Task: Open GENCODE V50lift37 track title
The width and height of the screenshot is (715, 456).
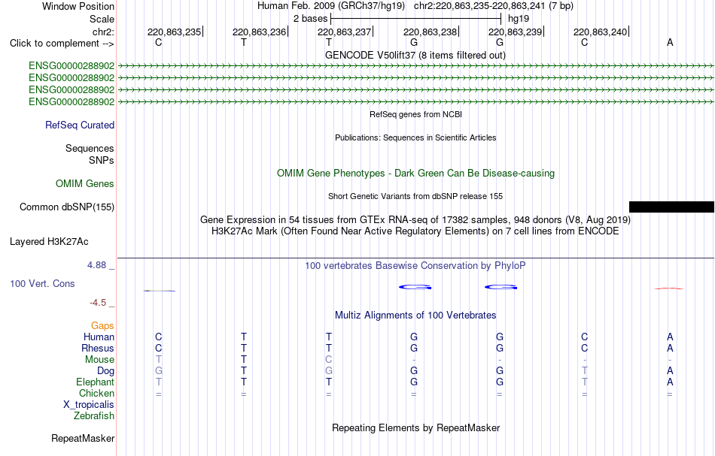Action: pyautogui.click(x=415, y=55)
